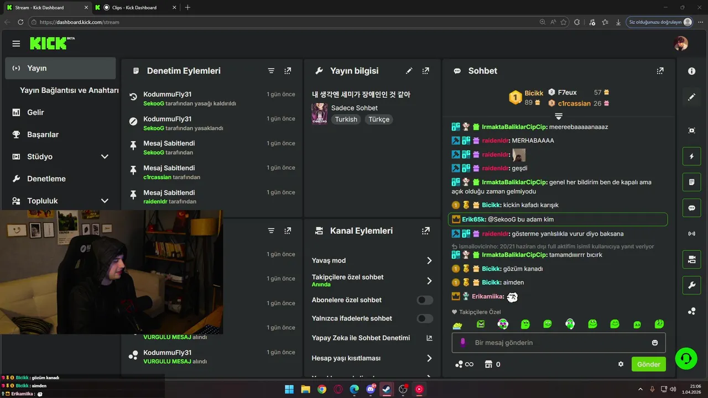Open Yavaş mod settings chevron

coord(429,260)
